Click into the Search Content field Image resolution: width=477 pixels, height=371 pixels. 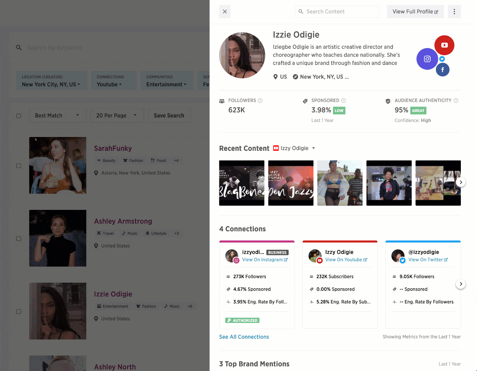[337, 12]
